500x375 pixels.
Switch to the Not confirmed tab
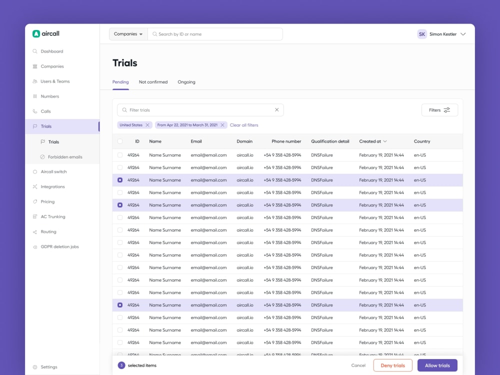[x=153, y=82]
